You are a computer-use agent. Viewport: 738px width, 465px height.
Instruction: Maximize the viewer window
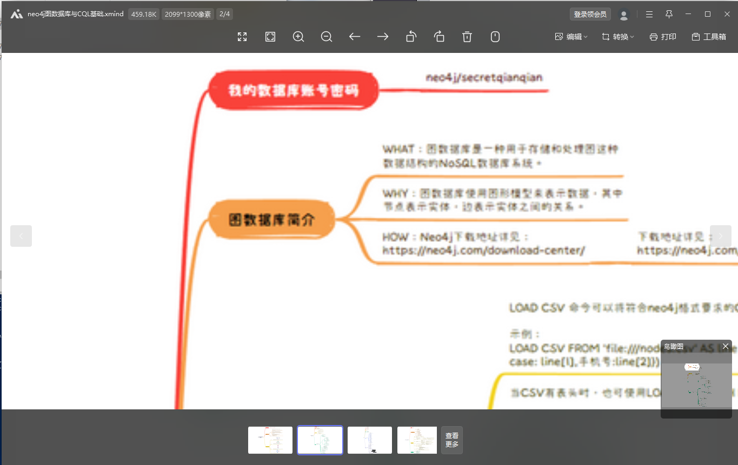coord(708,14)
